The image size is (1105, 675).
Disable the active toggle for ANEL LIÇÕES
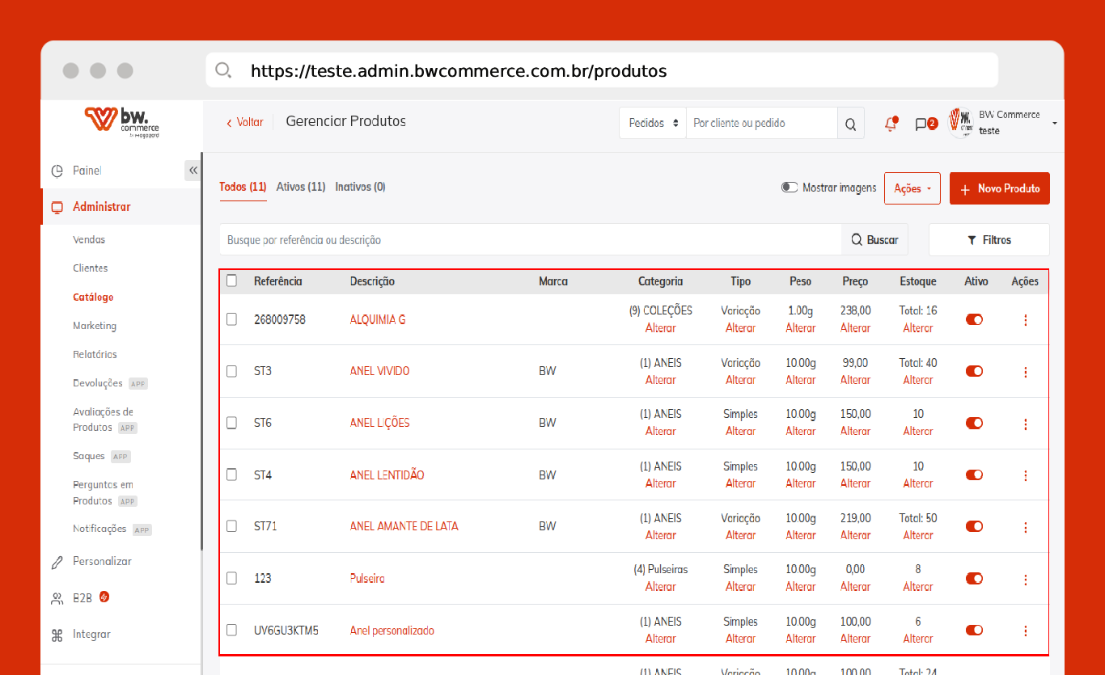[x=974, y=423]
